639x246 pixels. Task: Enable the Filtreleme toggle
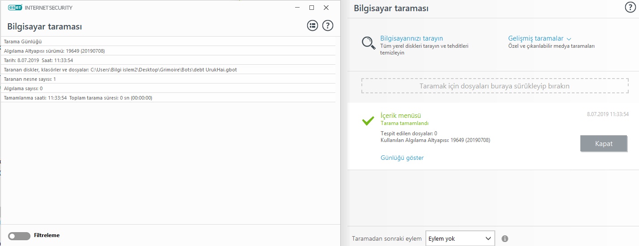19,236
